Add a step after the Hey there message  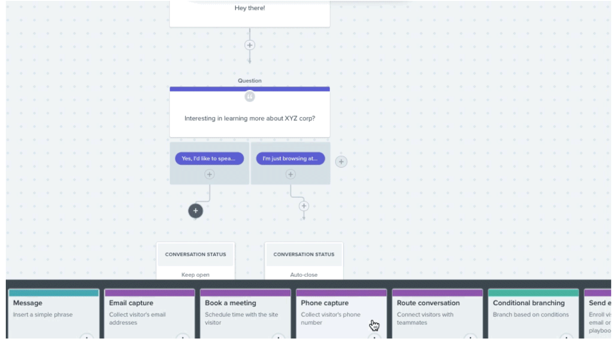249,46
